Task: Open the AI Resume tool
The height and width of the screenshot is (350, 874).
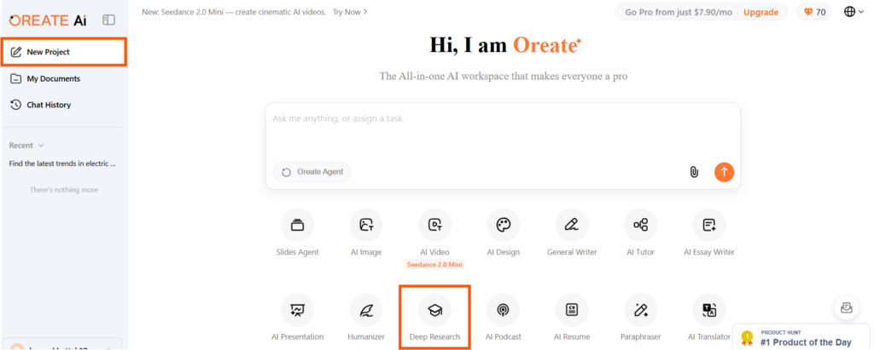Action: [x=571, y=317]
